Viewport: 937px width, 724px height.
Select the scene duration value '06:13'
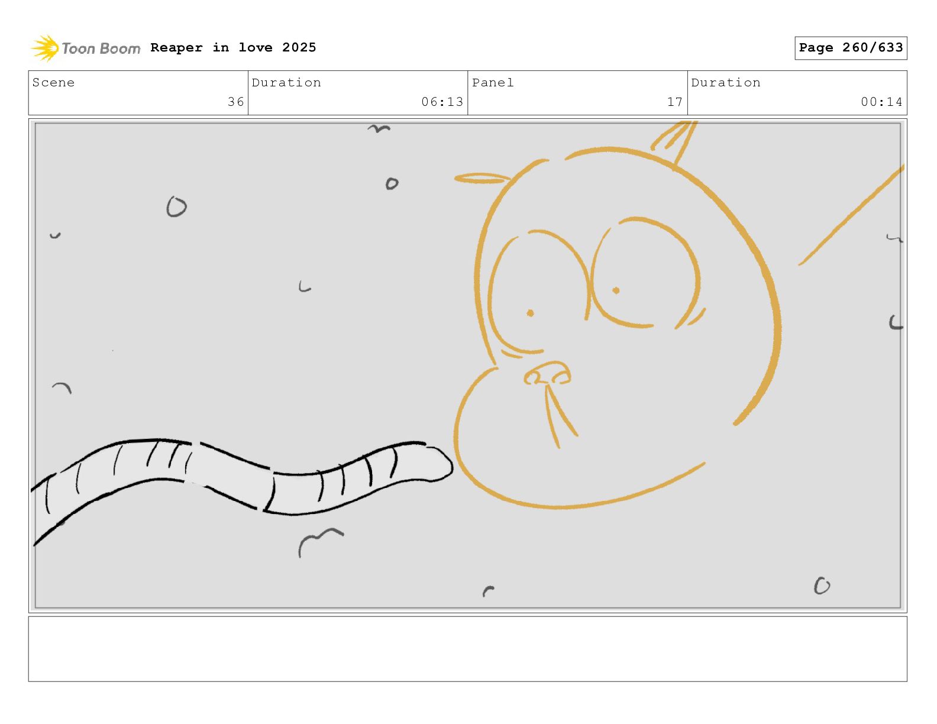tap(442, 102)
